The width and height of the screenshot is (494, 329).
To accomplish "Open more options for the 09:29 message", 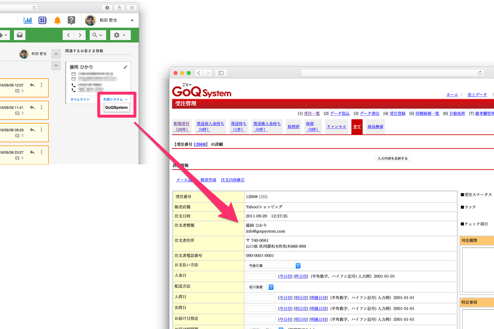I will (41, 130).
